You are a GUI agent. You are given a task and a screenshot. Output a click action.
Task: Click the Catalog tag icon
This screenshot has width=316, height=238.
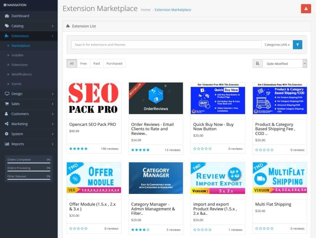7,26
